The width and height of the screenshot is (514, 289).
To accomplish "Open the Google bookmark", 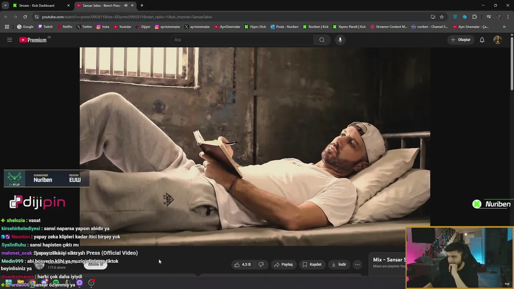I will [x=25, y=27].
